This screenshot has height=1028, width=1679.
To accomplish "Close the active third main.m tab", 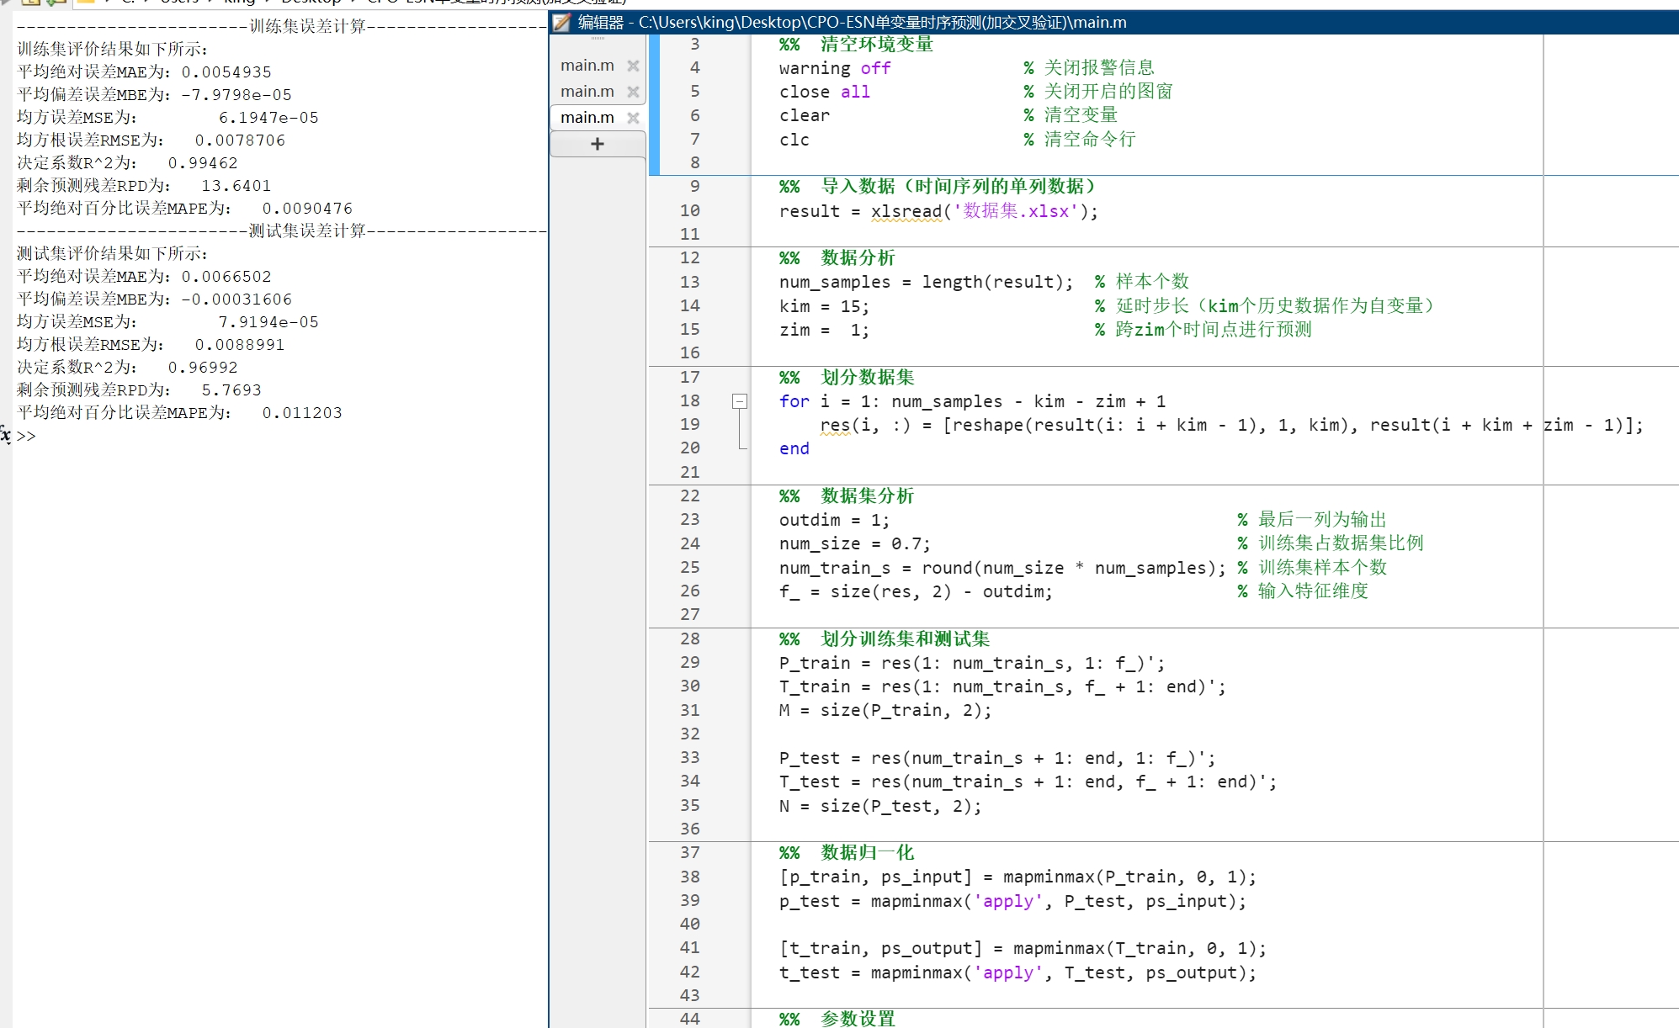I will [x=633, y=118].
